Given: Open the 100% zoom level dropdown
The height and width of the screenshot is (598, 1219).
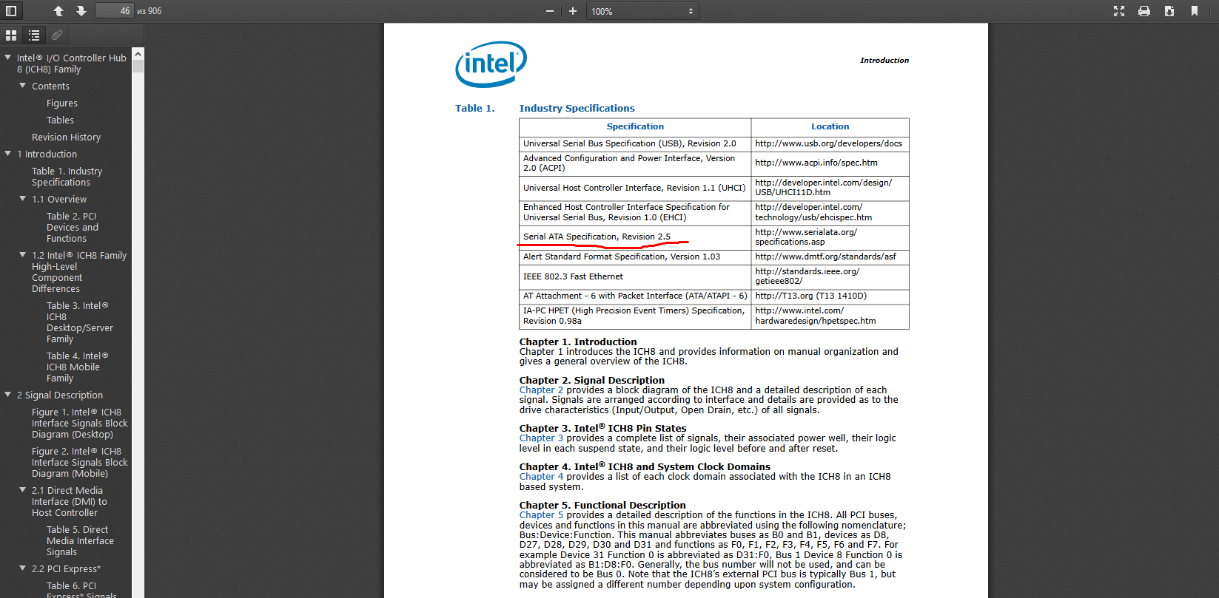Looking at the screenshot, I should tap(642, 11).
